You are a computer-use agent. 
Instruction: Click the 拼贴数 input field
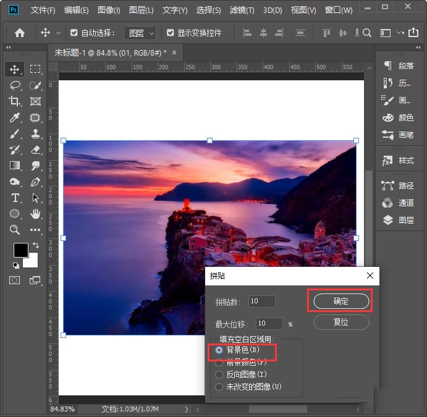pyautogui.click(x=262, y=301)
